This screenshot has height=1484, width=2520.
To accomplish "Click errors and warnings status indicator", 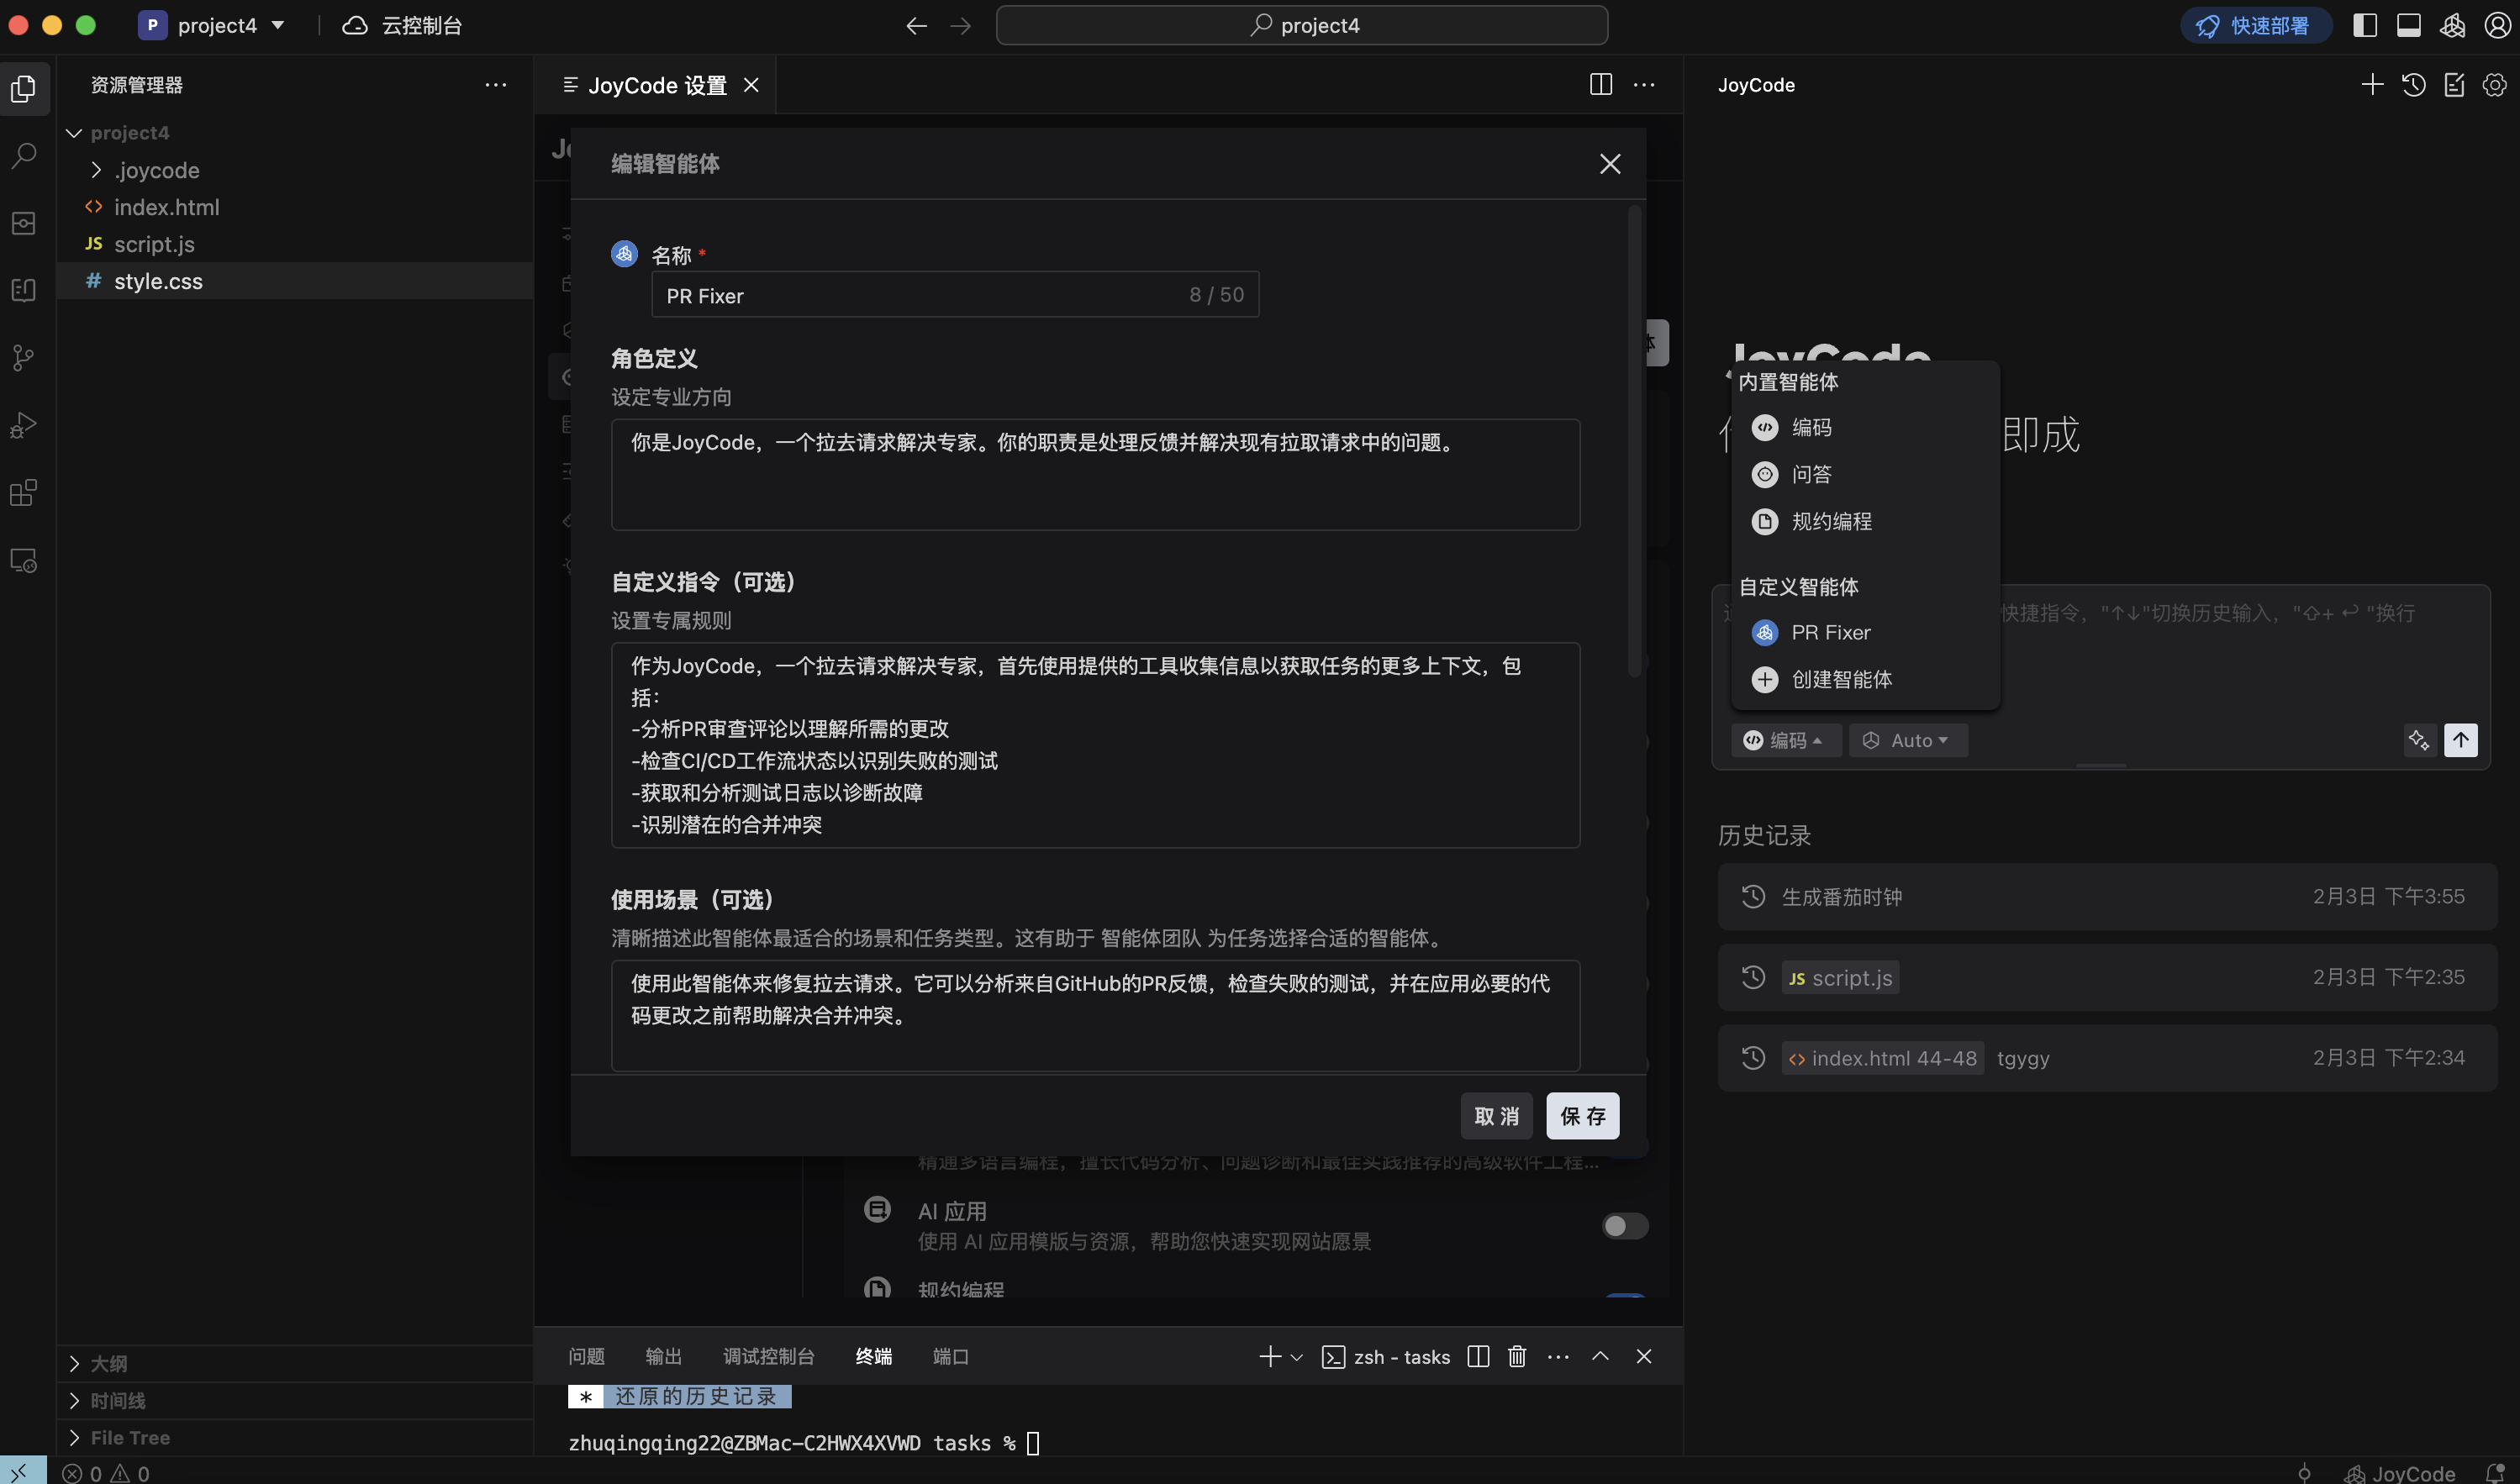I will [x=106, y=1472].
